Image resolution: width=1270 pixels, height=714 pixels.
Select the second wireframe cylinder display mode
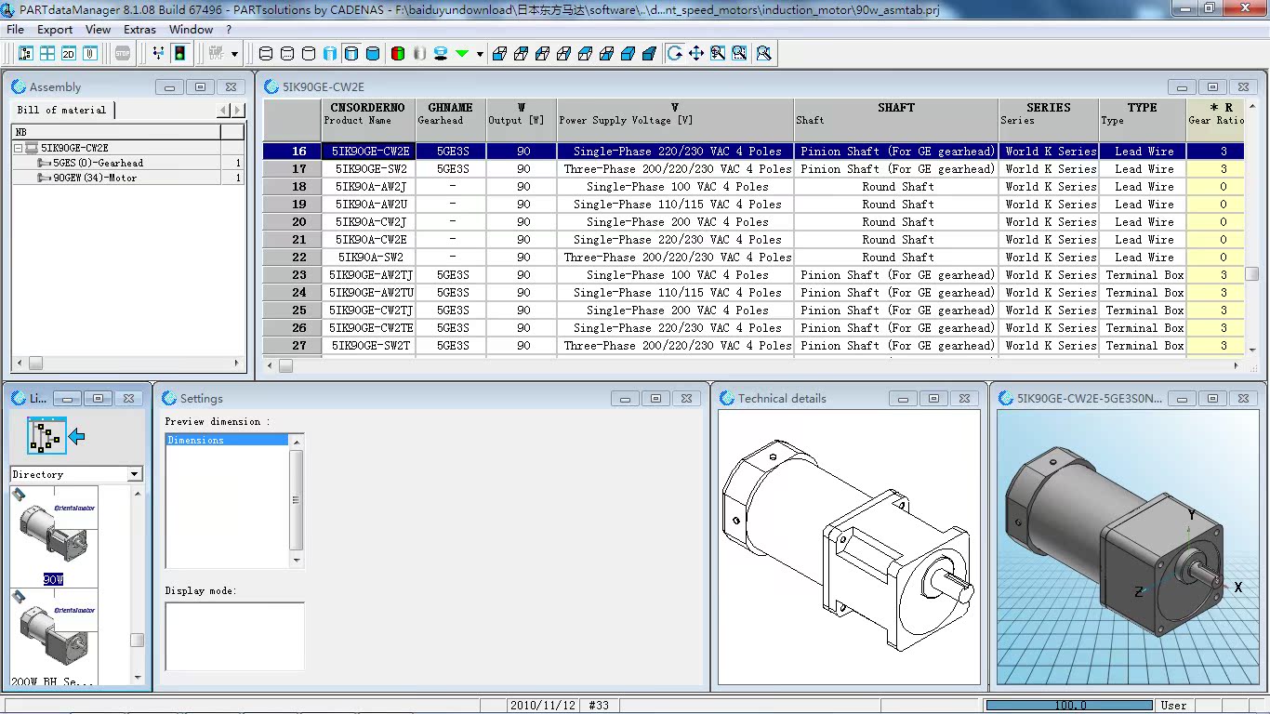287,54
